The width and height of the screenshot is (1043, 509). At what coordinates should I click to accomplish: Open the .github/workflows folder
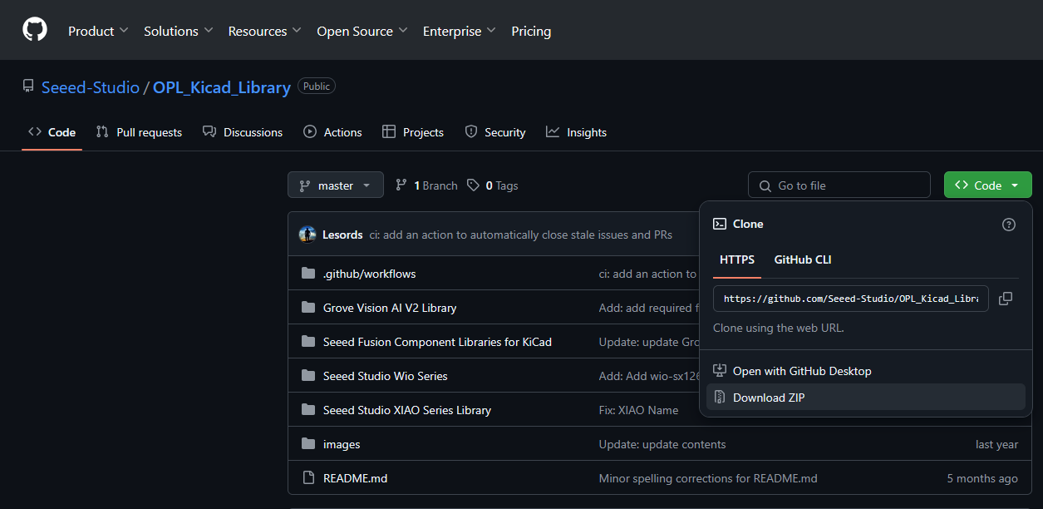[369, 274]
